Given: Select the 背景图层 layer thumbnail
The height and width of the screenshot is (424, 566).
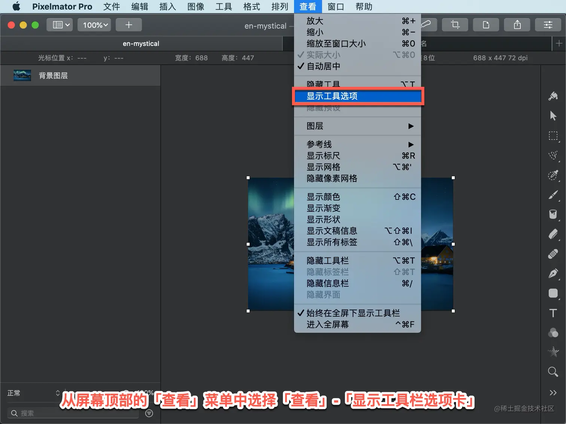Looking at the screenshot, I should click(22, 76).
